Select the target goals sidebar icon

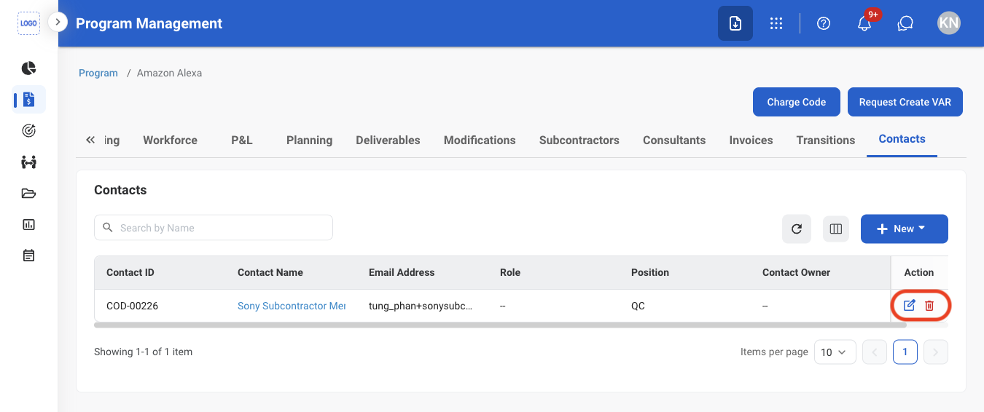coord(28,131)
